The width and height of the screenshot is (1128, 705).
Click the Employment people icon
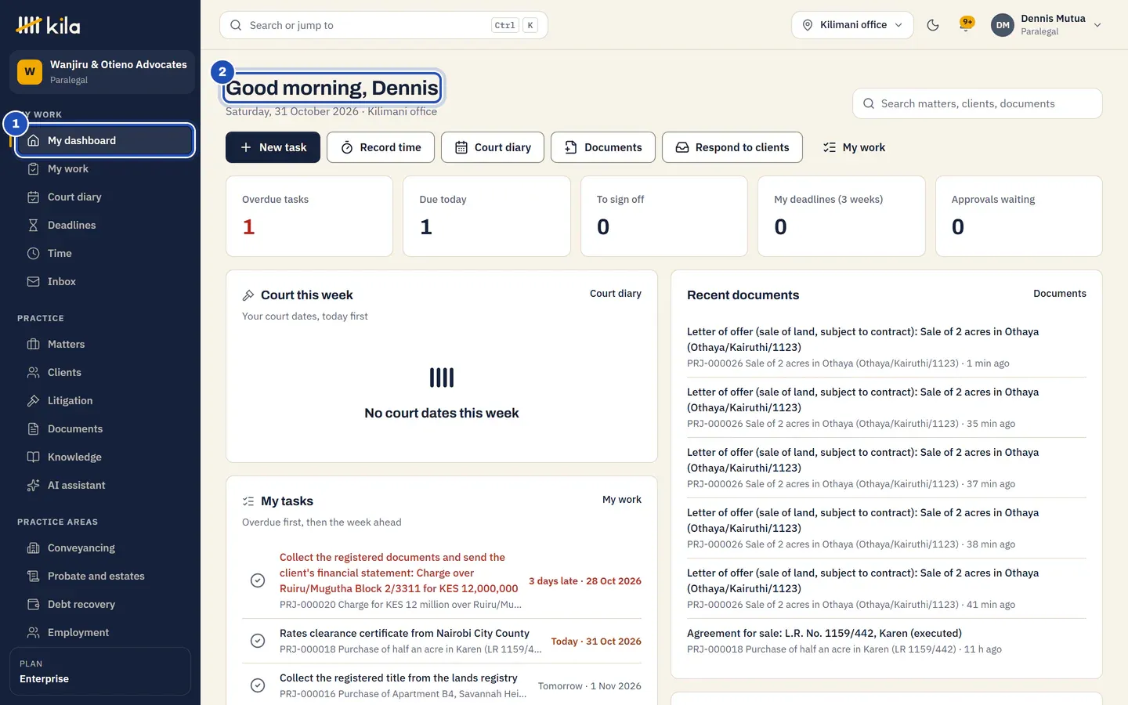tap(33, 632)
